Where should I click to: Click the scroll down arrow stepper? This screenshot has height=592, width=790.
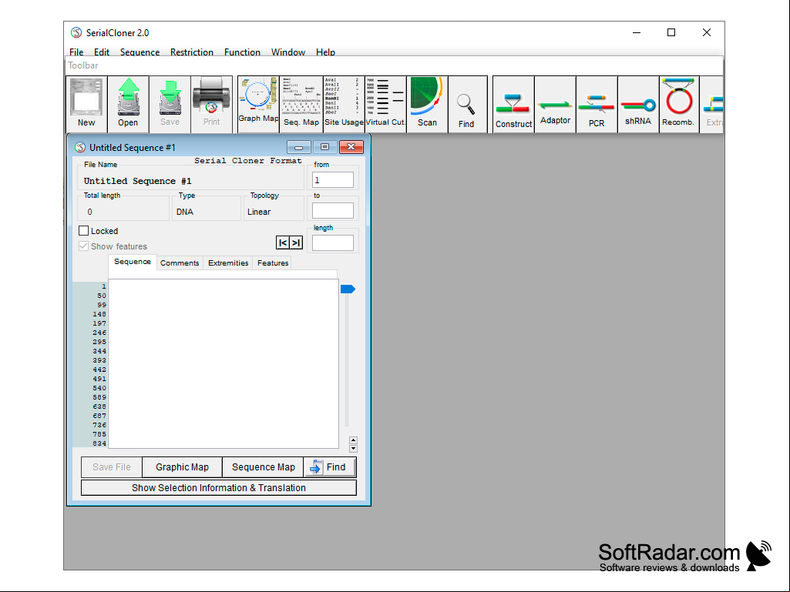pyautogui.click(x=353, y=449)
